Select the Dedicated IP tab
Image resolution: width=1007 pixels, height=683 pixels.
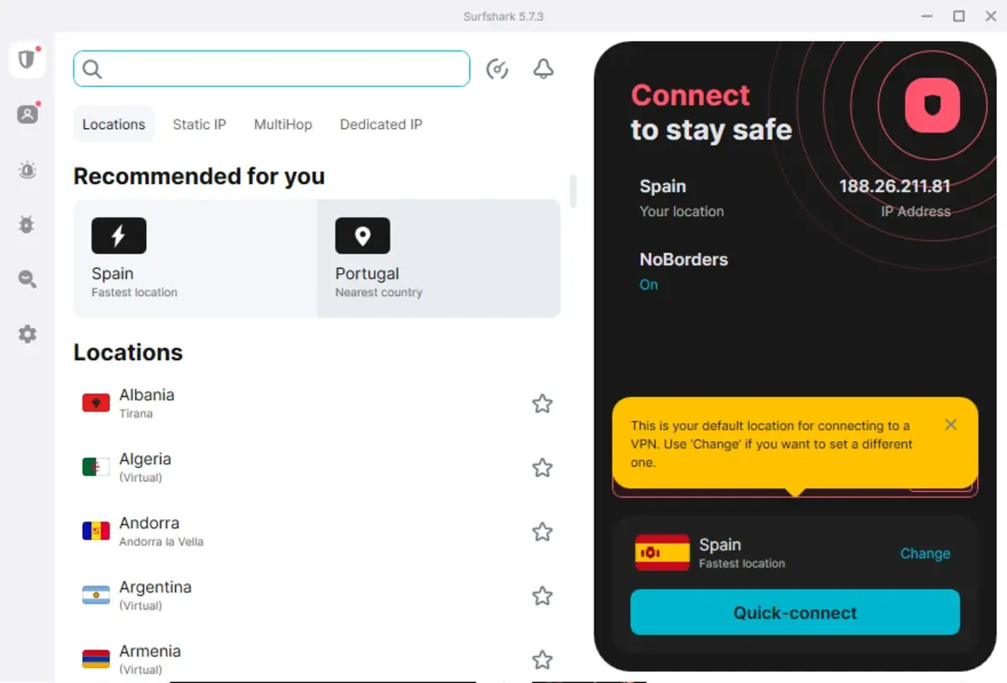coord(381,124)
